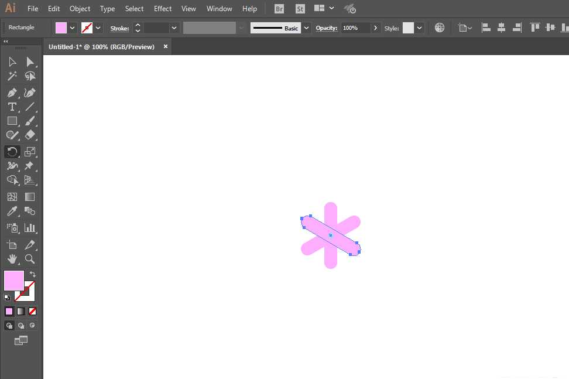Viewport: 569px width, 379px height.
Task: Pick the Eyedropper tool
Action: [12, 211]
